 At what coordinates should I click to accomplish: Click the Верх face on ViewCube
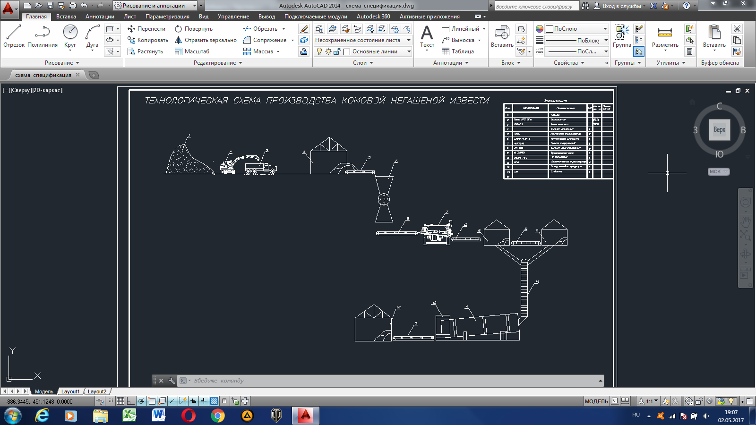coord(720,129)
